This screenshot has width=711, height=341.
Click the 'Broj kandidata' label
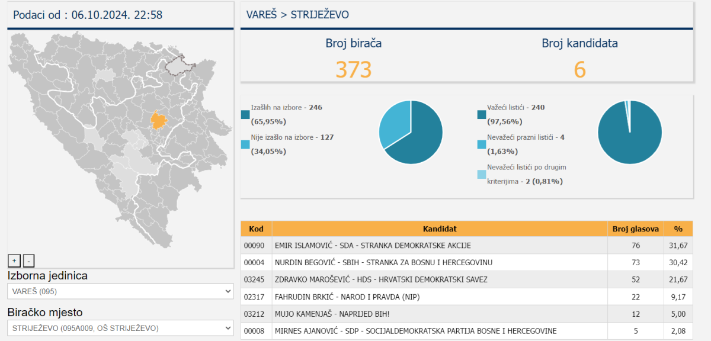(579, 43)
